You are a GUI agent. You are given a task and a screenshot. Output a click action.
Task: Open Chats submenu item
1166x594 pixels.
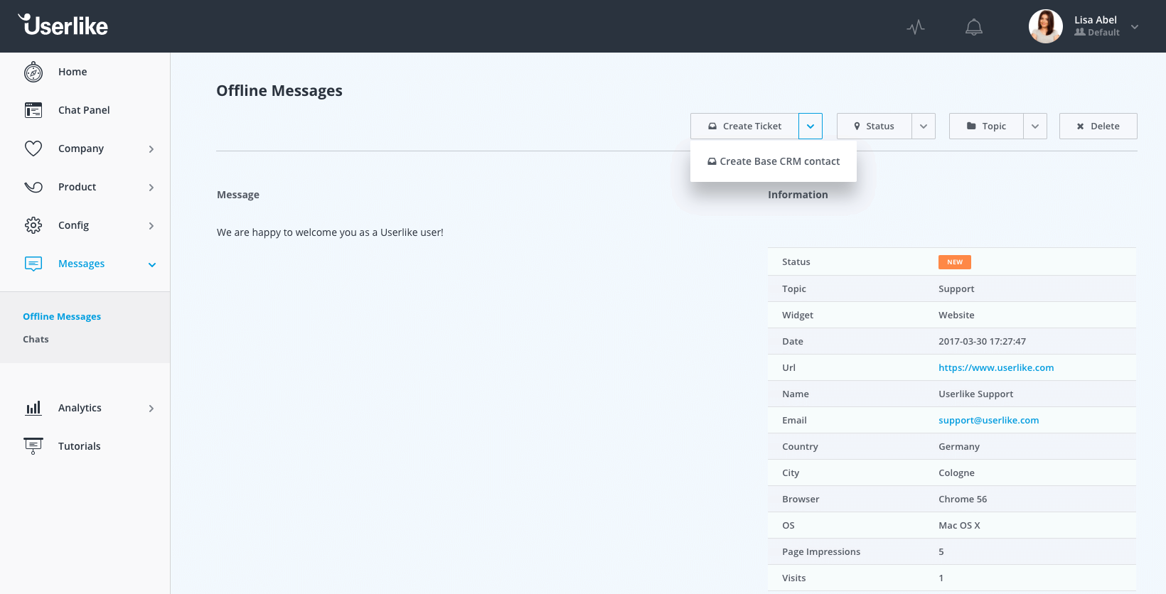point(36,339)
